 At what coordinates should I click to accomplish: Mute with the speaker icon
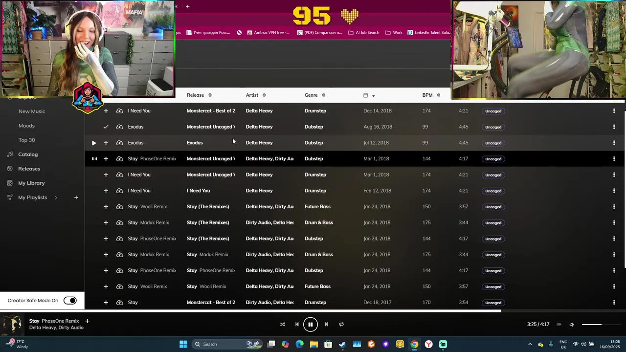pos(572,325)
